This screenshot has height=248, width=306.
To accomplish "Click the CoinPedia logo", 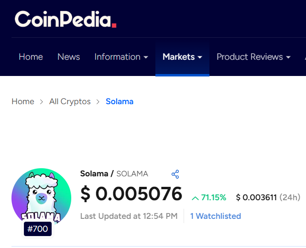I will (x=66, y=19).
